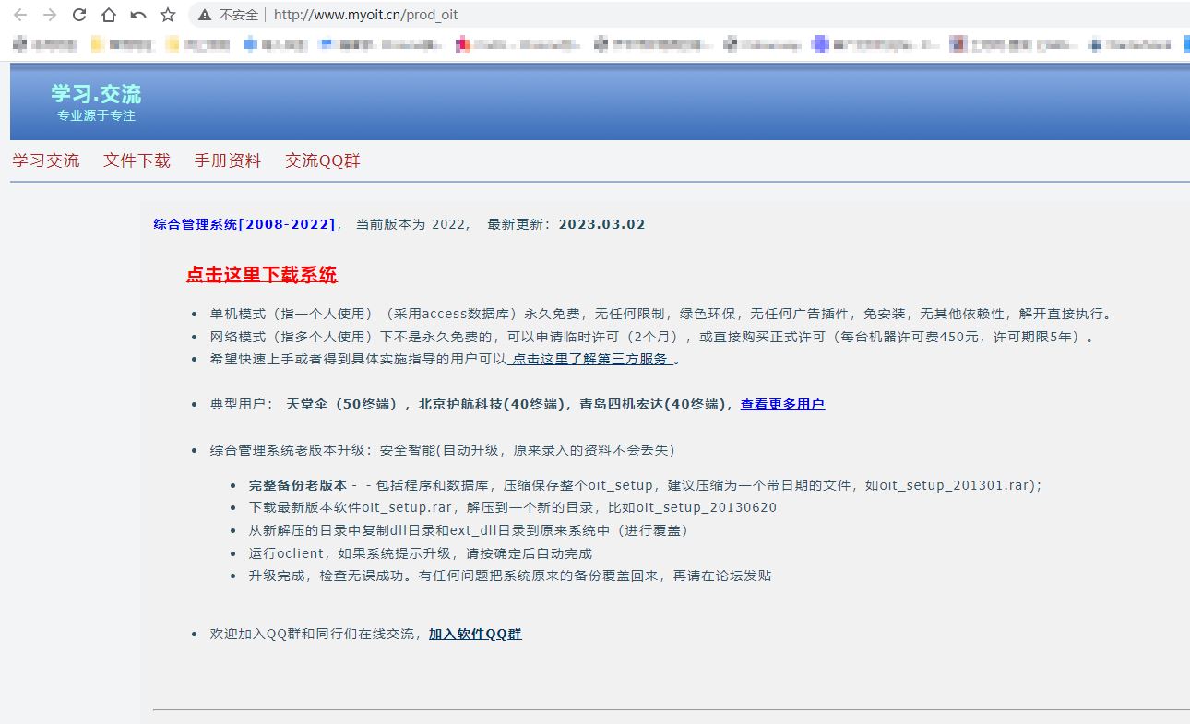Follow the 查看更多用户 link
Screen dimensions: 1190x724
(782, 404)
